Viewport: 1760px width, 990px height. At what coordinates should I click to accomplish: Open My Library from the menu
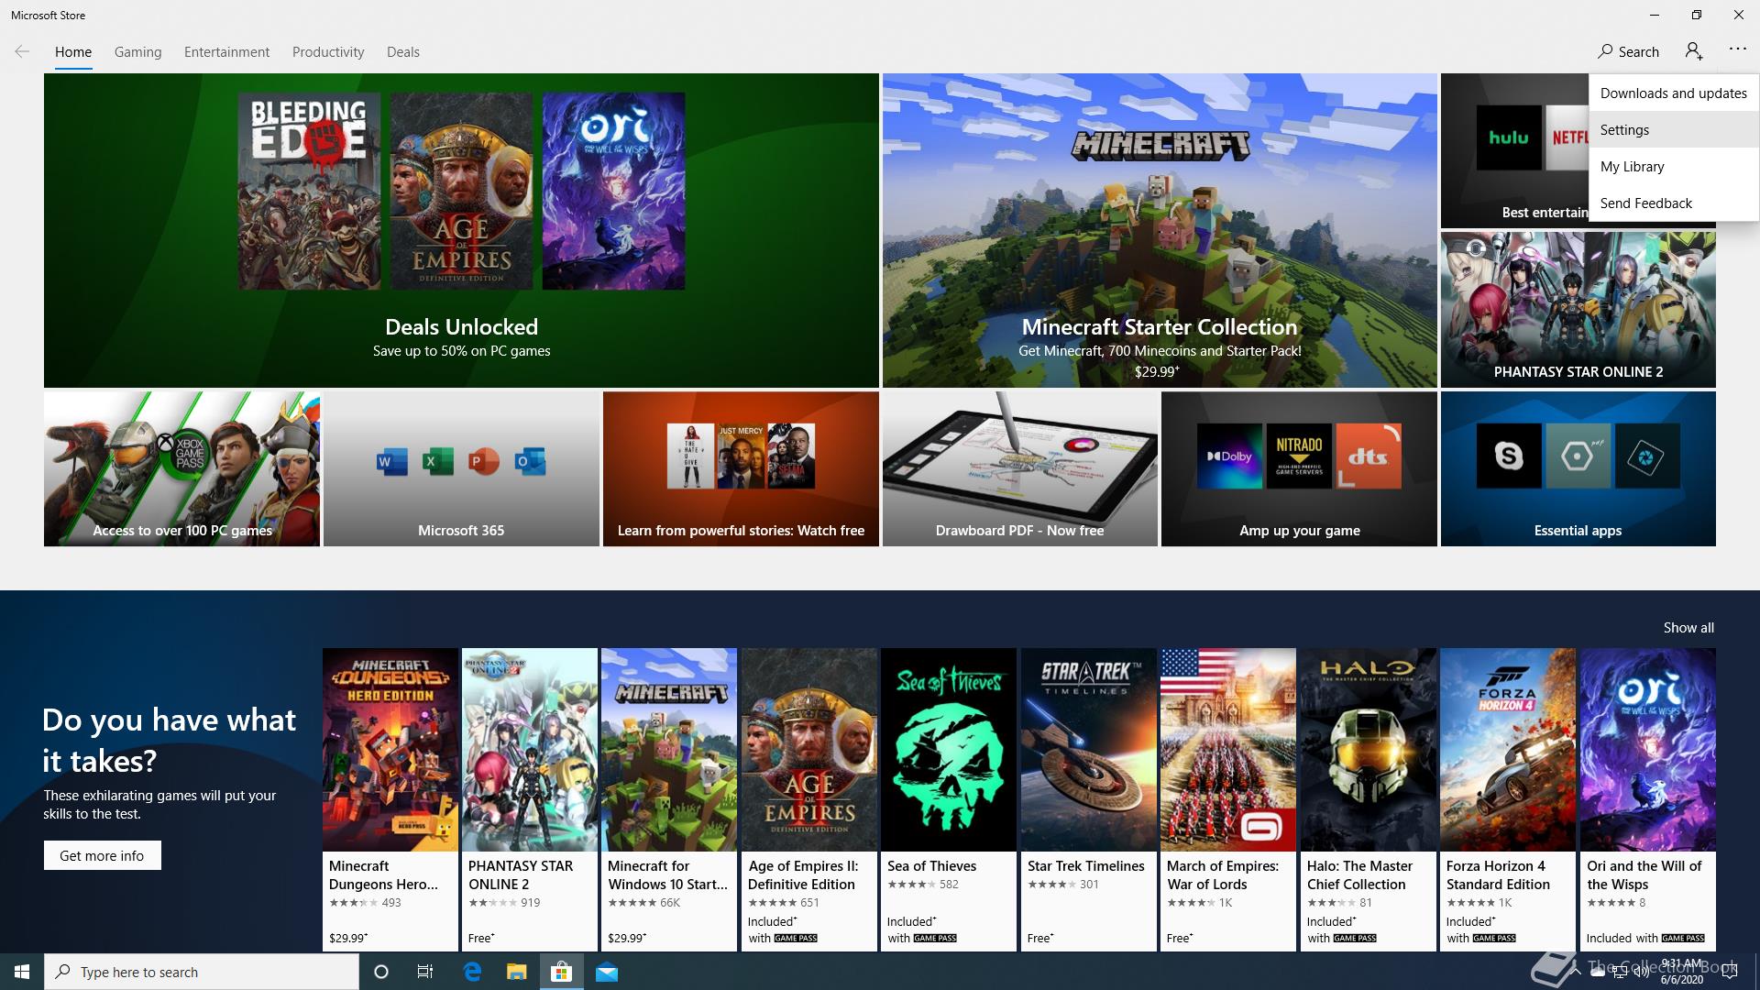click(x=1674, y=167)
